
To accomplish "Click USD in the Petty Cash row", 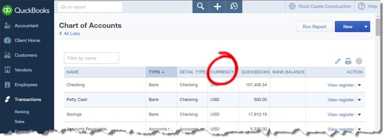I will [x=215, y=99].
